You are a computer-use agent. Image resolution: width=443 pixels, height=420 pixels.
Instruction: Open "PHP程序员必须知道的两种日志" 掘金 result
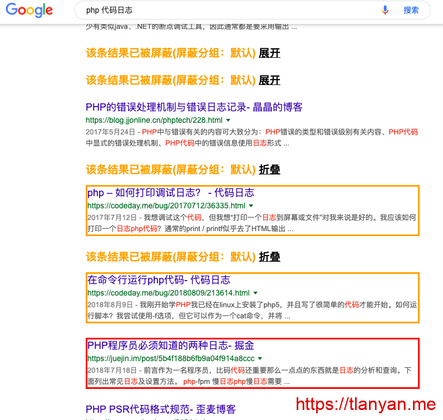point(170,346)
